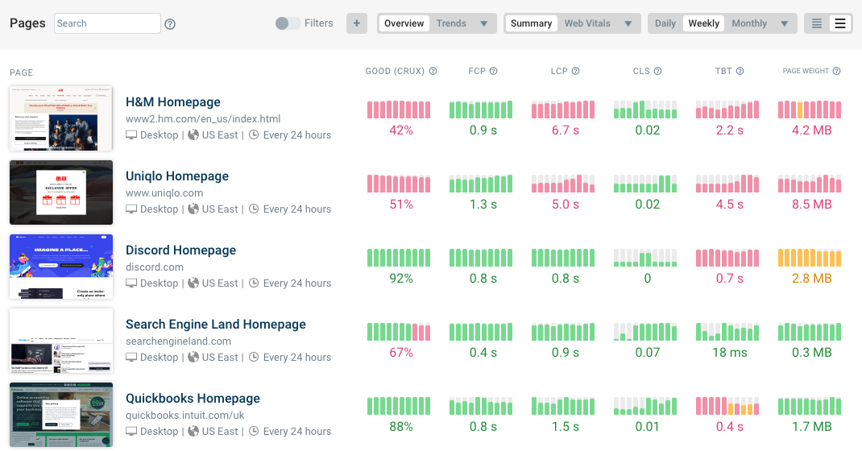The image size is (862, 451).
Task: Click desktop monitor icon in H&M row
Action: tap(131, 134)
